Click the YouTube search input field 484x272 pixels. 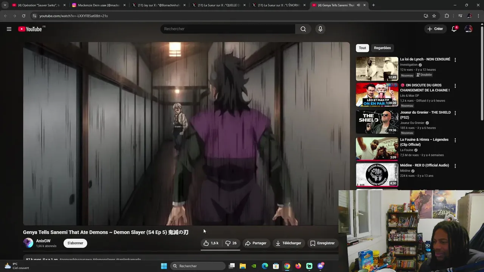(228, 29)
